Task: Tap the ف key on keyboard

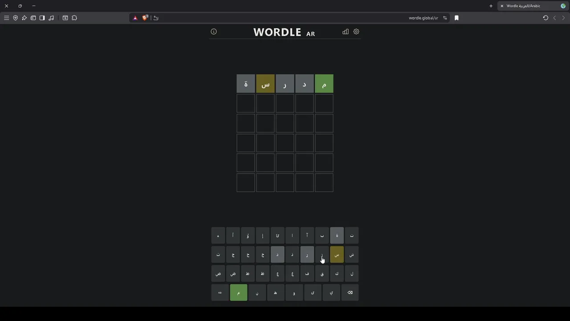Action: (x=307, y=273)
